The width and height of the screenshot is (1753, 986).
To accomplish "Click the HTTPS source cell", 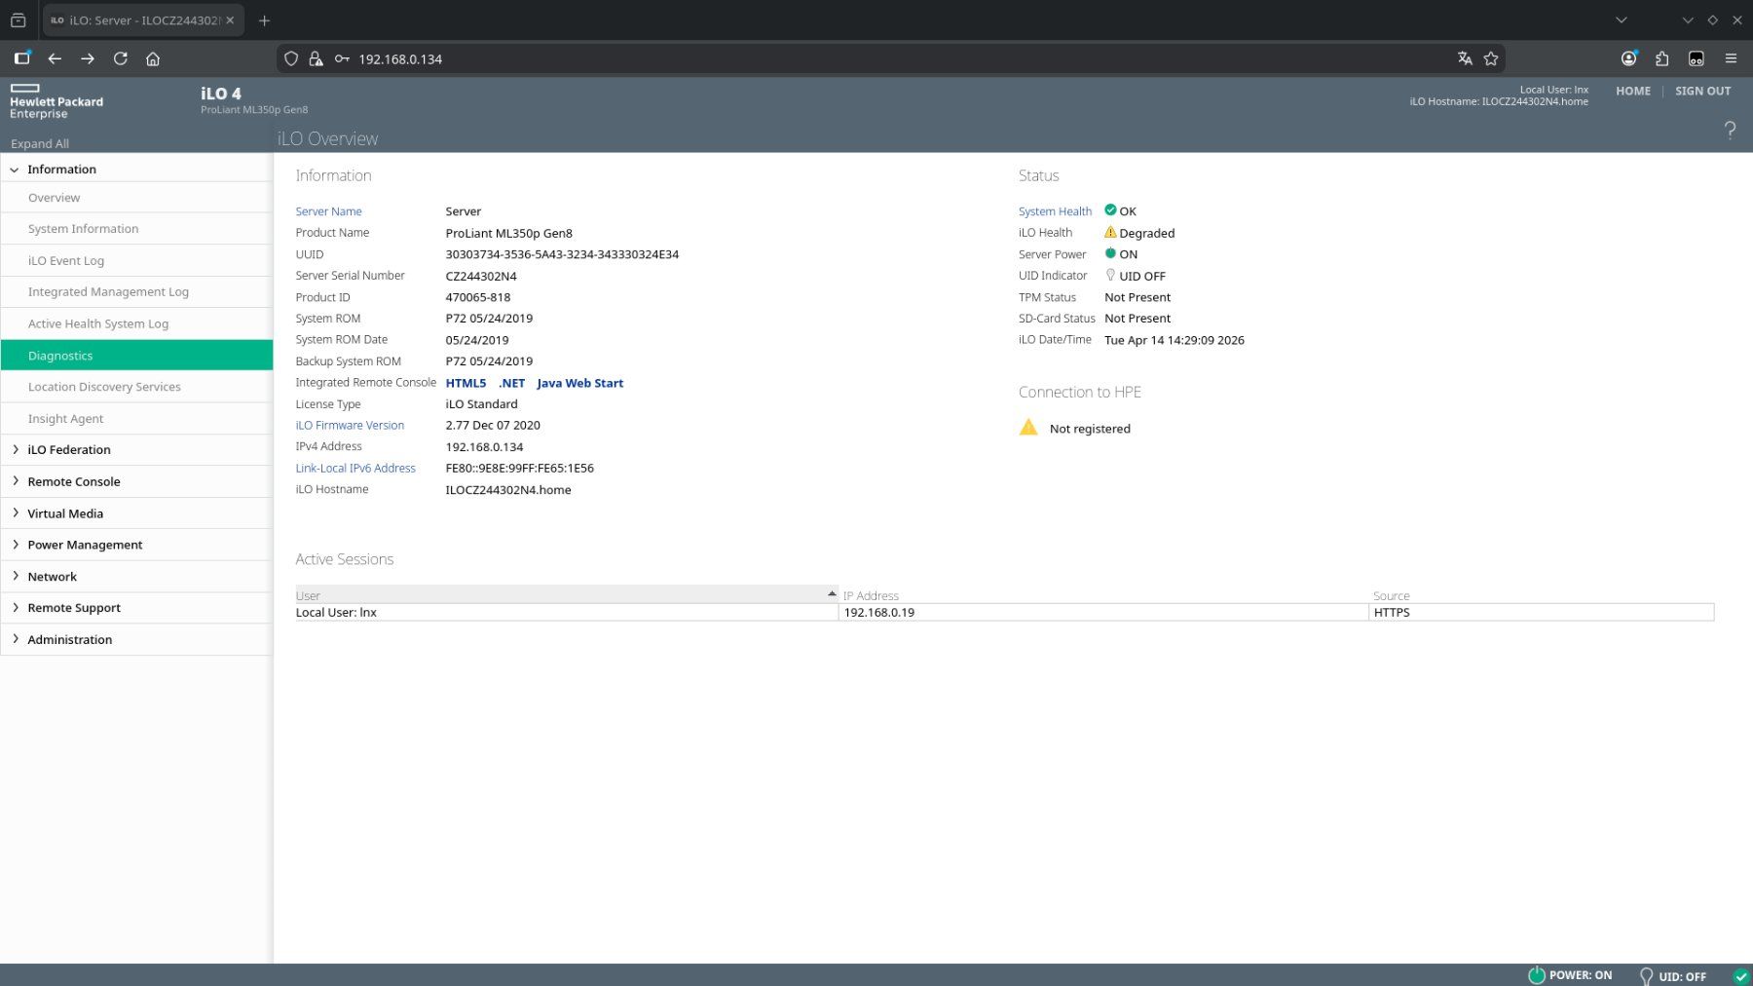I will (x=1542, y=613).
